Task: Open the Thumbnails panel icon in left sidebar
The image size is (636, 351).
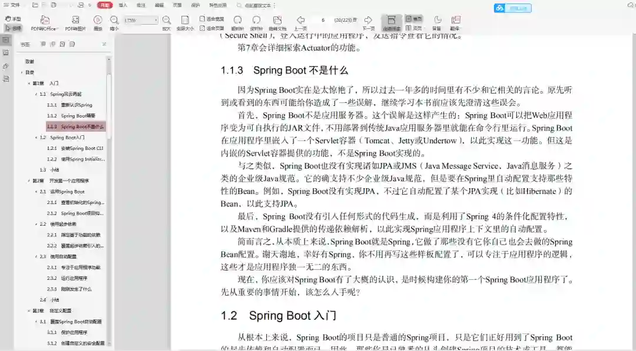Action: [6, 53]
